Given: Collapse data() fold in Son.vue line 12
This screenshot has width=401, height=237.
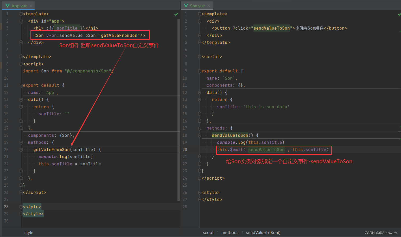Looking at the screenshot, I should point(200,93).
